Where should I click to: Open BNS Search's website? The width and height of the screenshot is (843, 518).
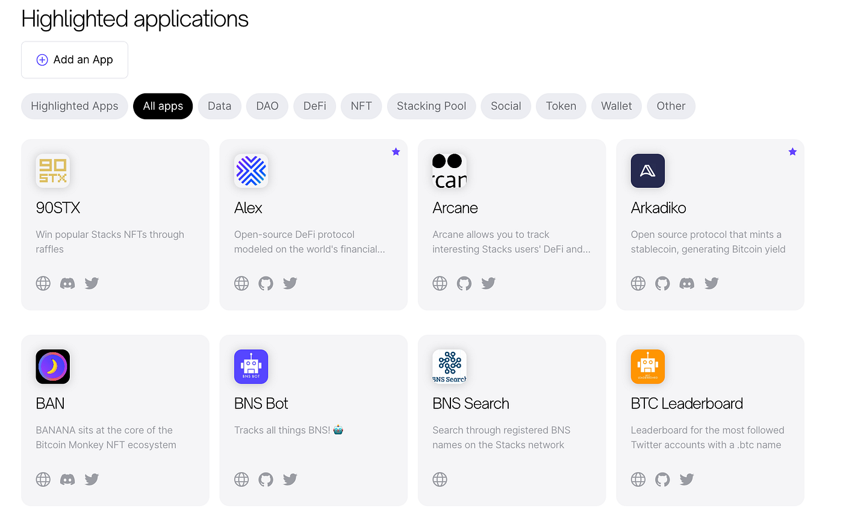click(440, 479)
